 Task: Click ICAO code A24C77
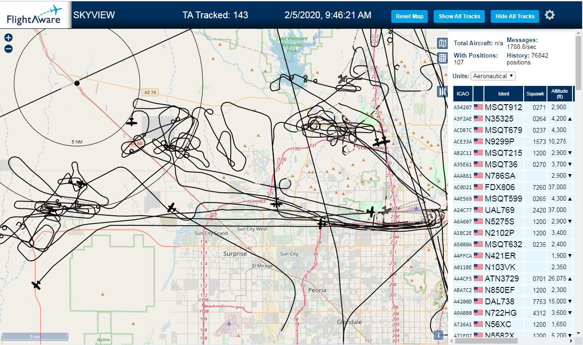tap(462, 210)
